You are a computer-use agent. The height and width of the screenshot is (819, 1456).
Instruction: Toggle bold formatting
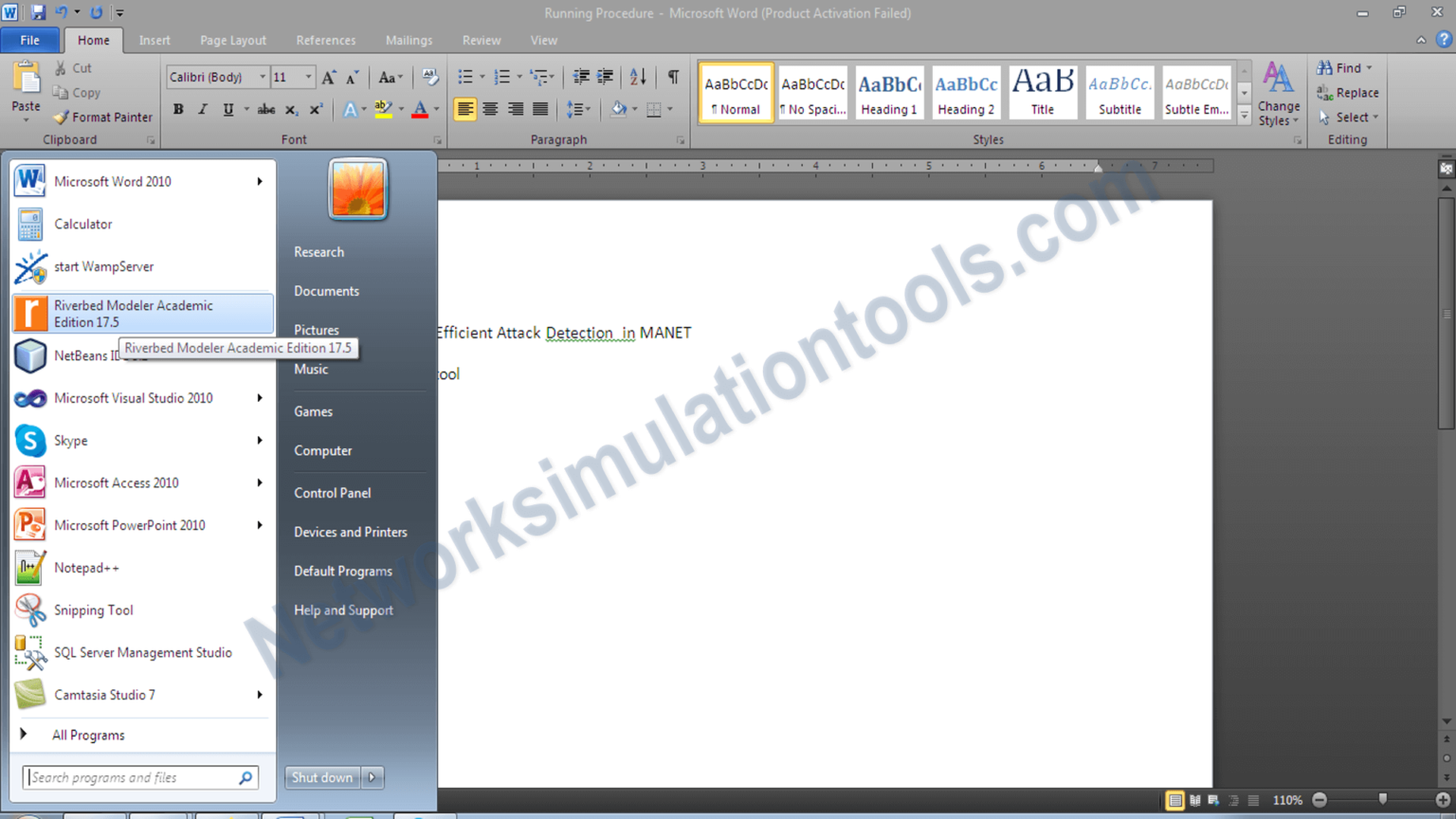177,109
